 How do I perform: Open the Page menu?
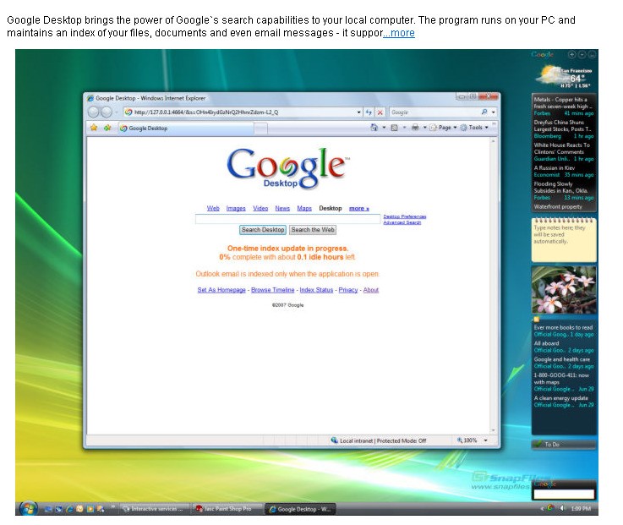point(444,128)
